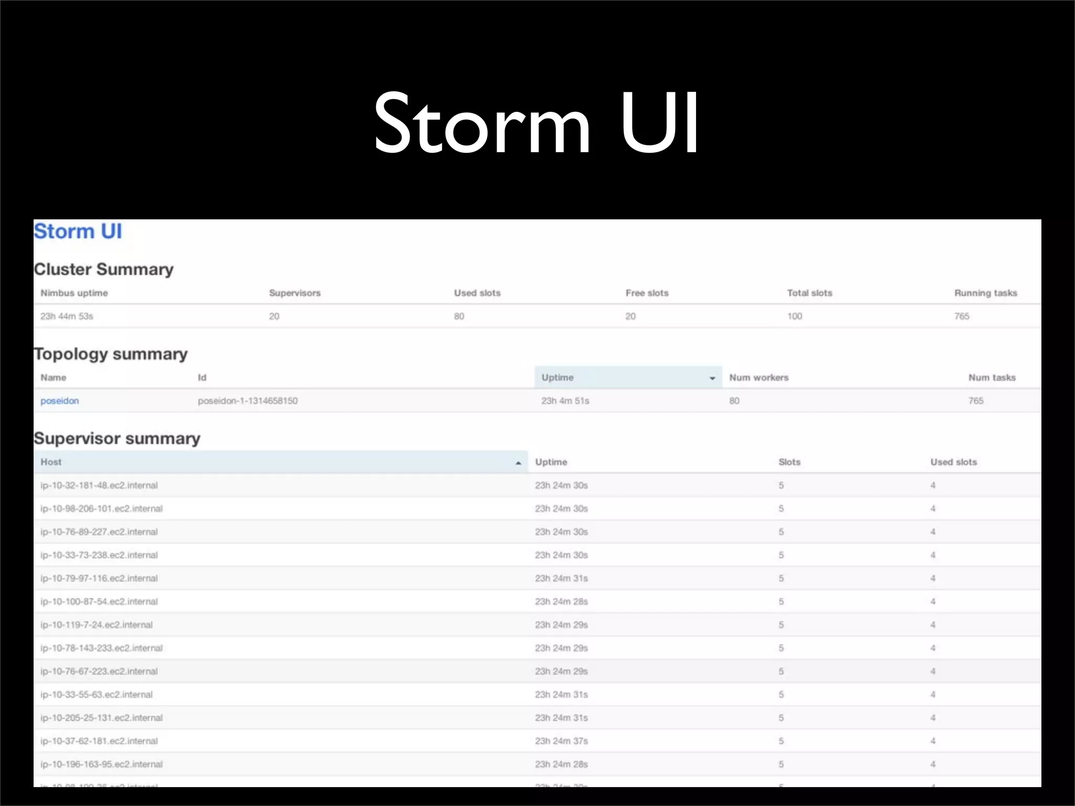Select the Total slots value 100
The width and height of the screenshot is (1075, 806).
coord(795,316)
